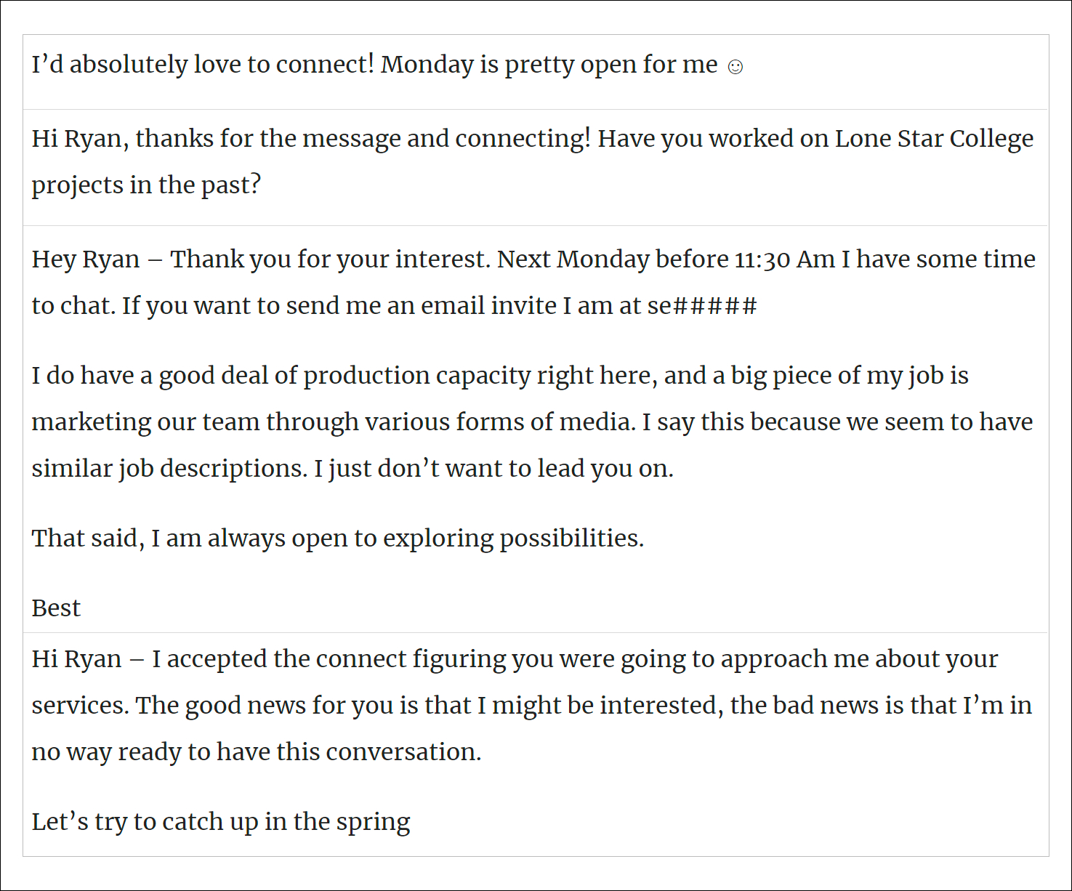
Task: Click the text 'I'd absolutely love to connect!'
Action: [203, 64]
